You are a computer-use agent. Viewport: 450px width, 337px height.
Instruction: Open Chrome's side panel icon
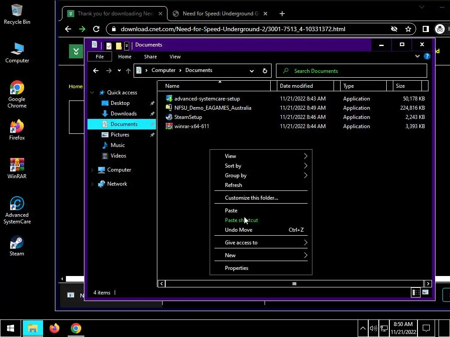point(425,29)
